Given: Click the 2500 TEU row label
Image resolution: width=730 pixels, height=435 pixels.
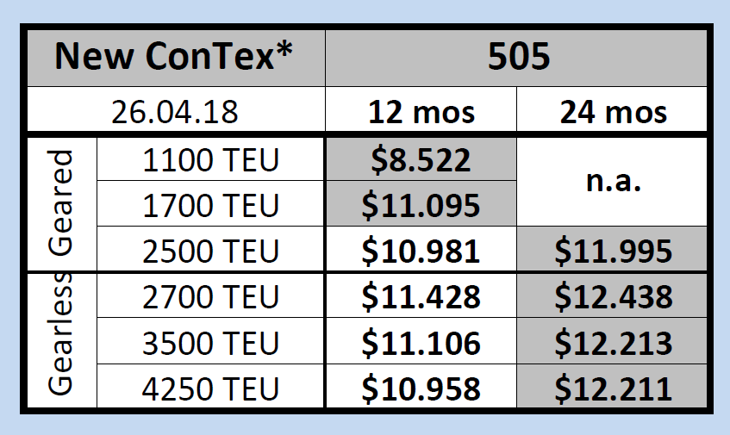Looking at the screenshot, I should click(210, 251).
